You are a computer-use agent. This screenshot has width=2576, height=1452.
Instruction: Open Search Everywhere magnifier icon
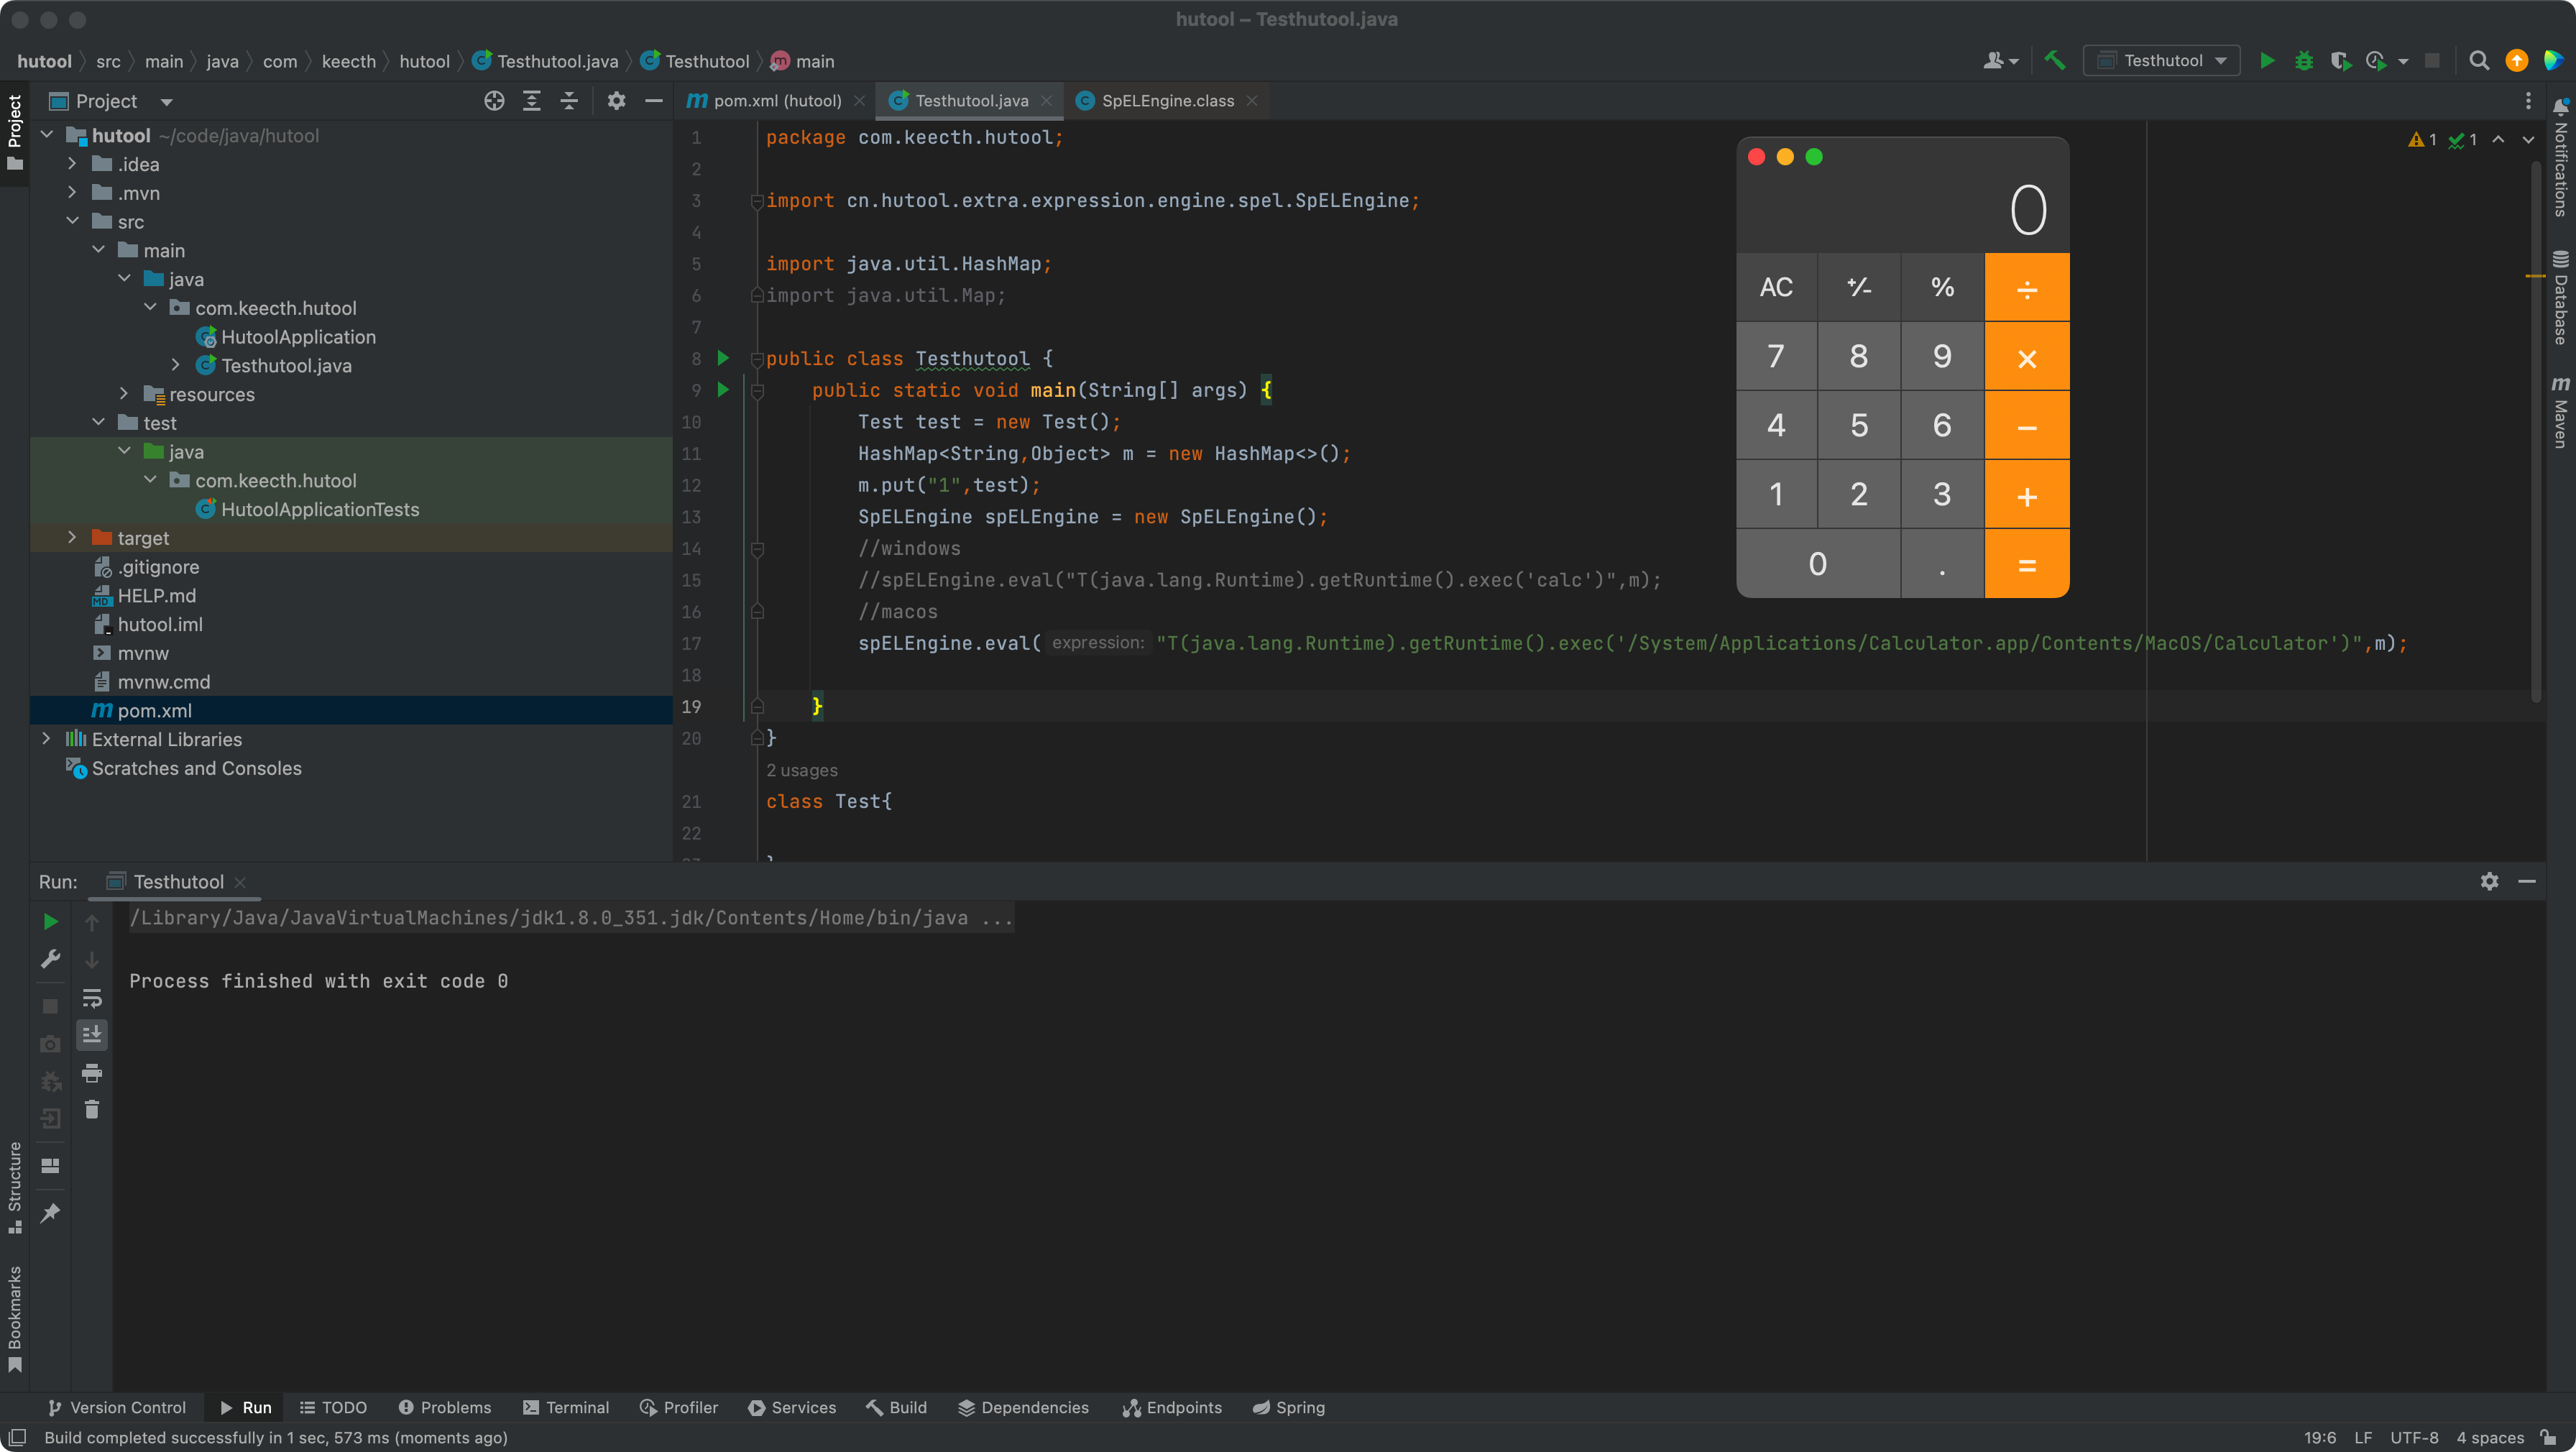(x=2479, y=61)
